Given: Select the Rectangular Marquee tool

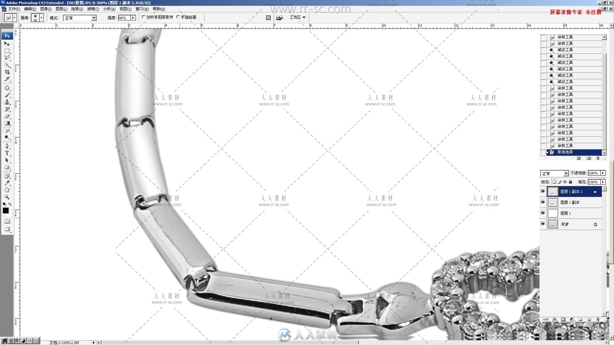Looking at the screenshot, I should pyautogui.click(x=7, y=51).
